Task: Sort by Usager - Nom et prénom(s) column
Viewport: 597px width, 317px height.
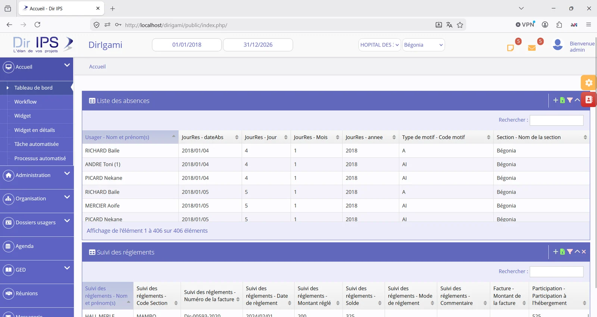Action: click(x=130, y=137)
